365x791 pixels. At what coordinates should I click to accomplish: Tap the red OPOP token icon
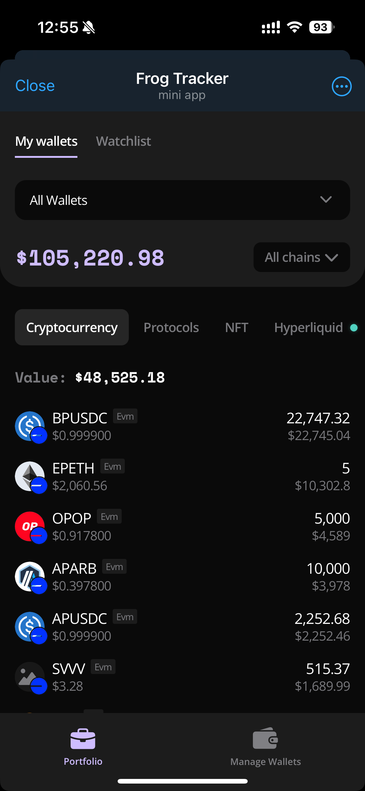(x=30, y=526)
